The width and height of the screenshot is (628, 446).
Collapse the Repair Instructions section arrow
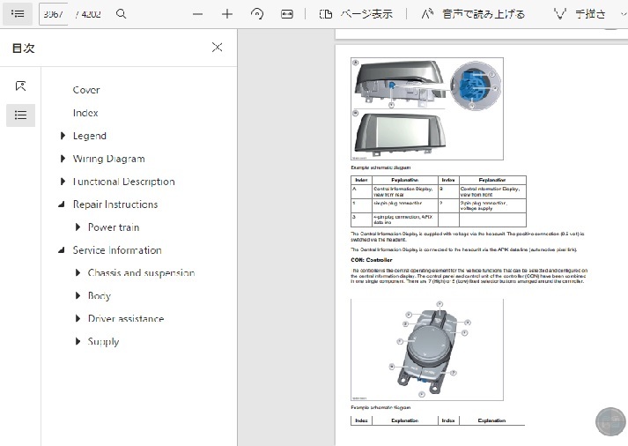[62, 204]
